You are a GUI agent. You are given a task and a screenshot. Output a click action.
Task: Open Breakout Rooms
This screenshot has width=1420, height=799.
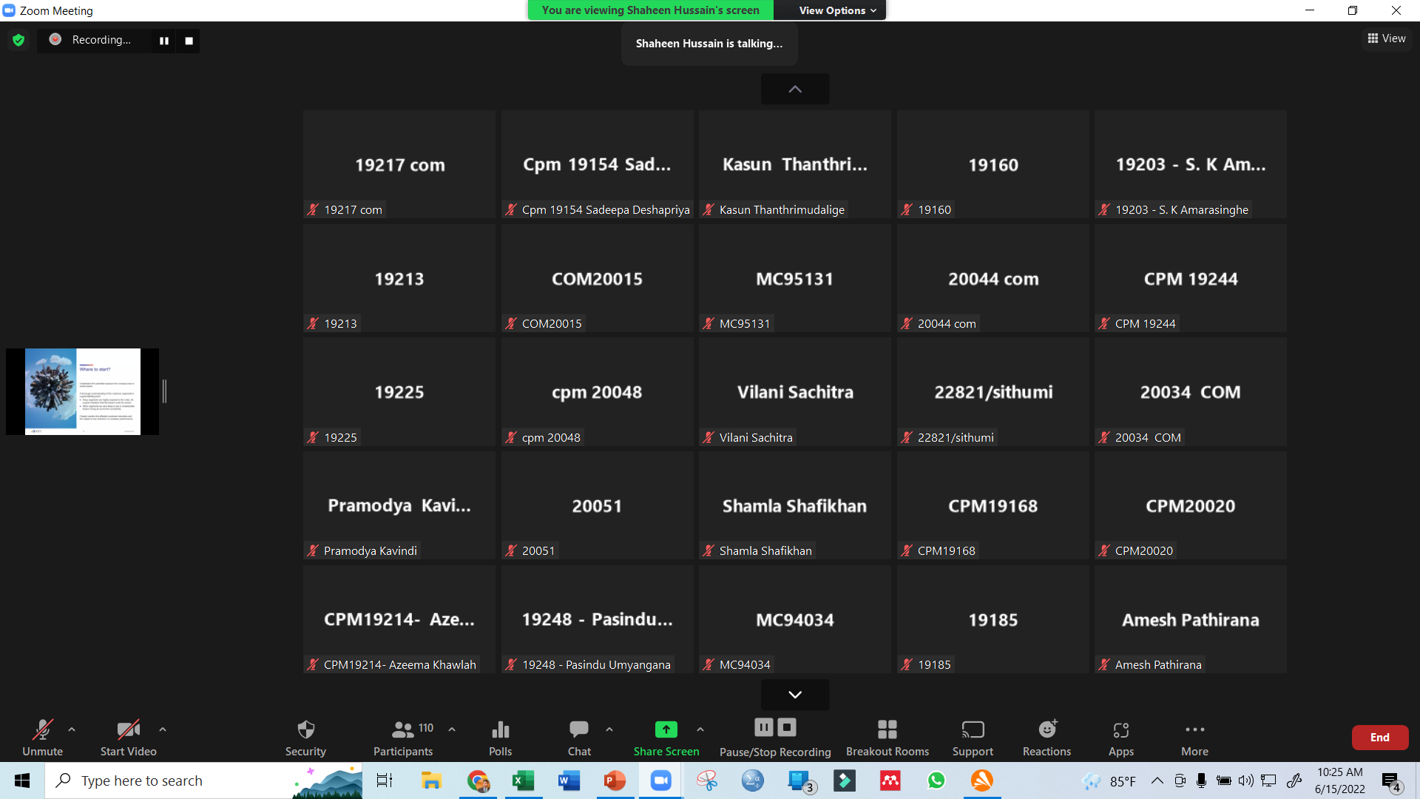point(887,738)
